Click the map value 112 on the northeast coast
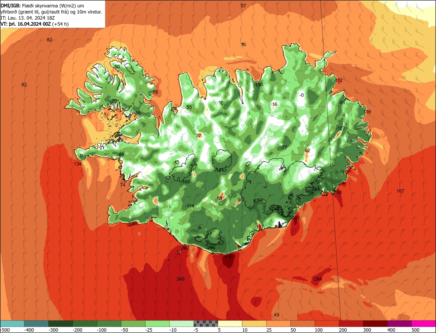 (339, 80)
